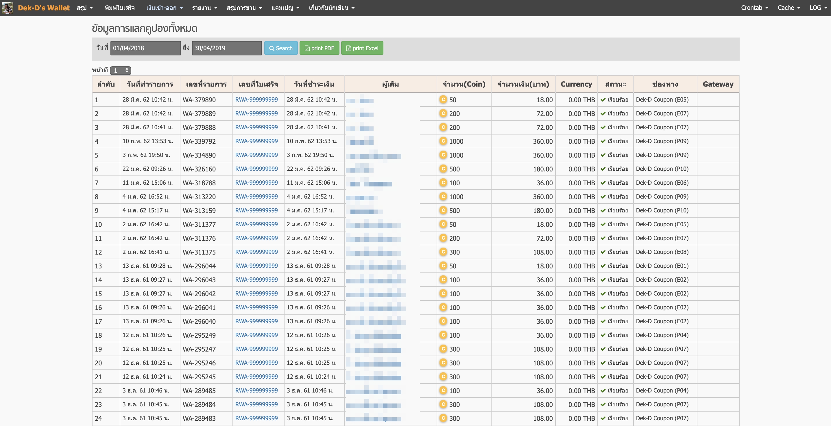
Task: Expand the Cache dropdown menu
Action: click(788, 8)
